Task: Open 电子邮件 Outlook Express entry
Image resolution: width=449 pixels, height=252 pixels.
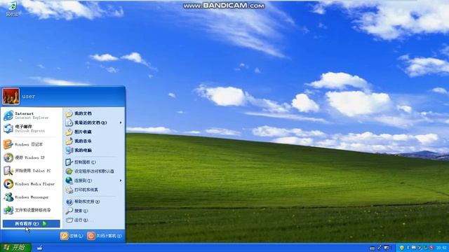Action: point(31,129)
